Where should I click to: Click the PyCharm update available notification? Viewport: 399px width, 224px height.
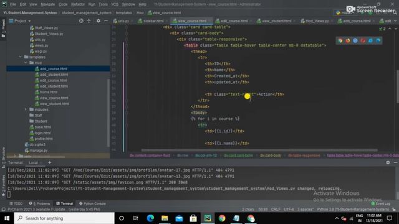pos(54,209)
